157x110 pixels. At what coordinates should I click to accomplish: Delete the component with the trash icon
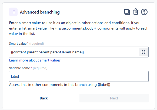136,12
